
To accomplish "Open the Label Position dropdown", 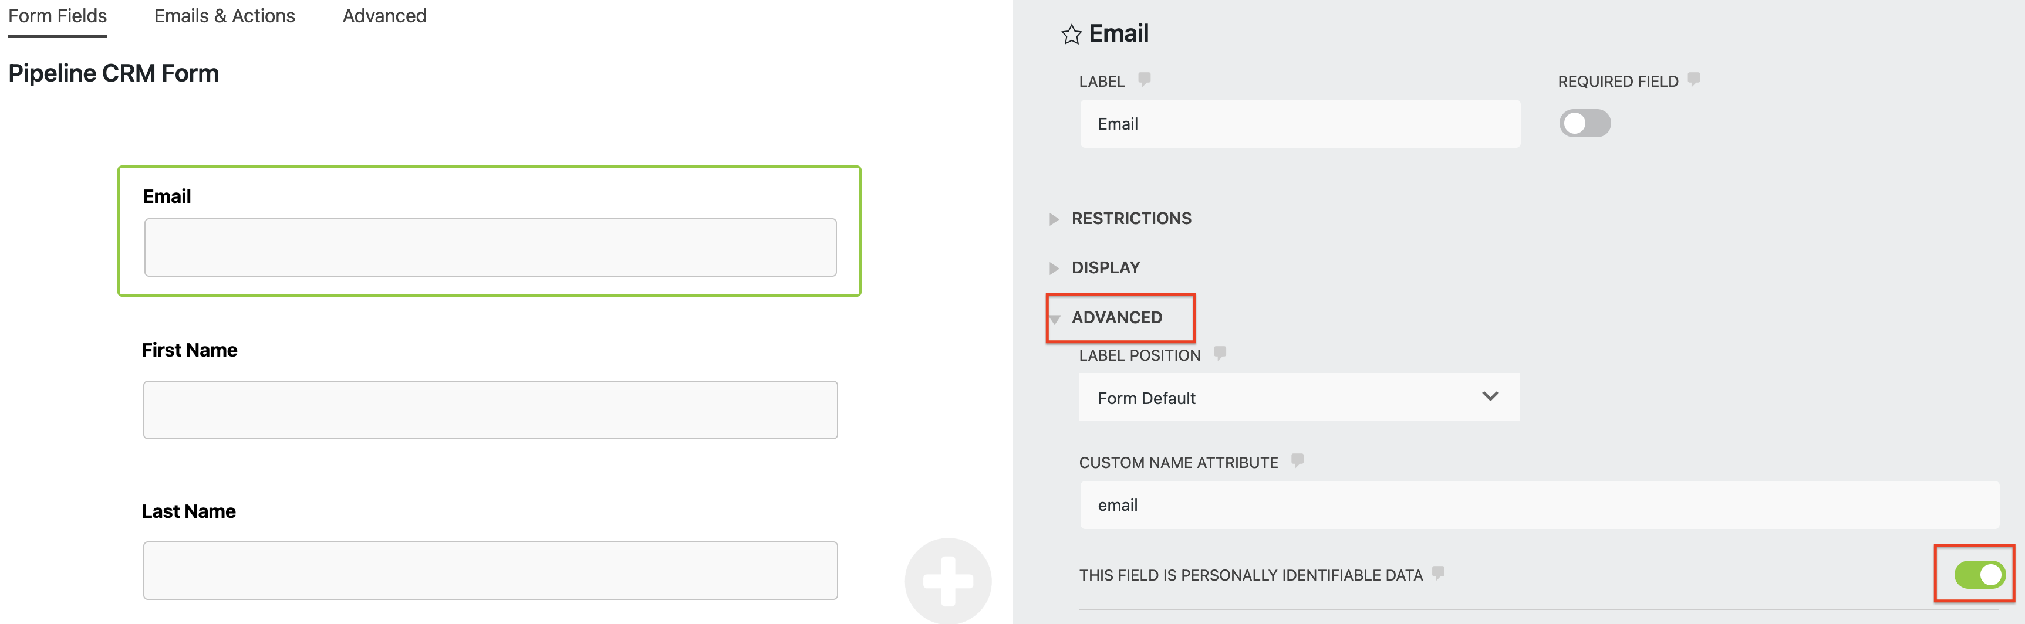I will pos(1298,398).
